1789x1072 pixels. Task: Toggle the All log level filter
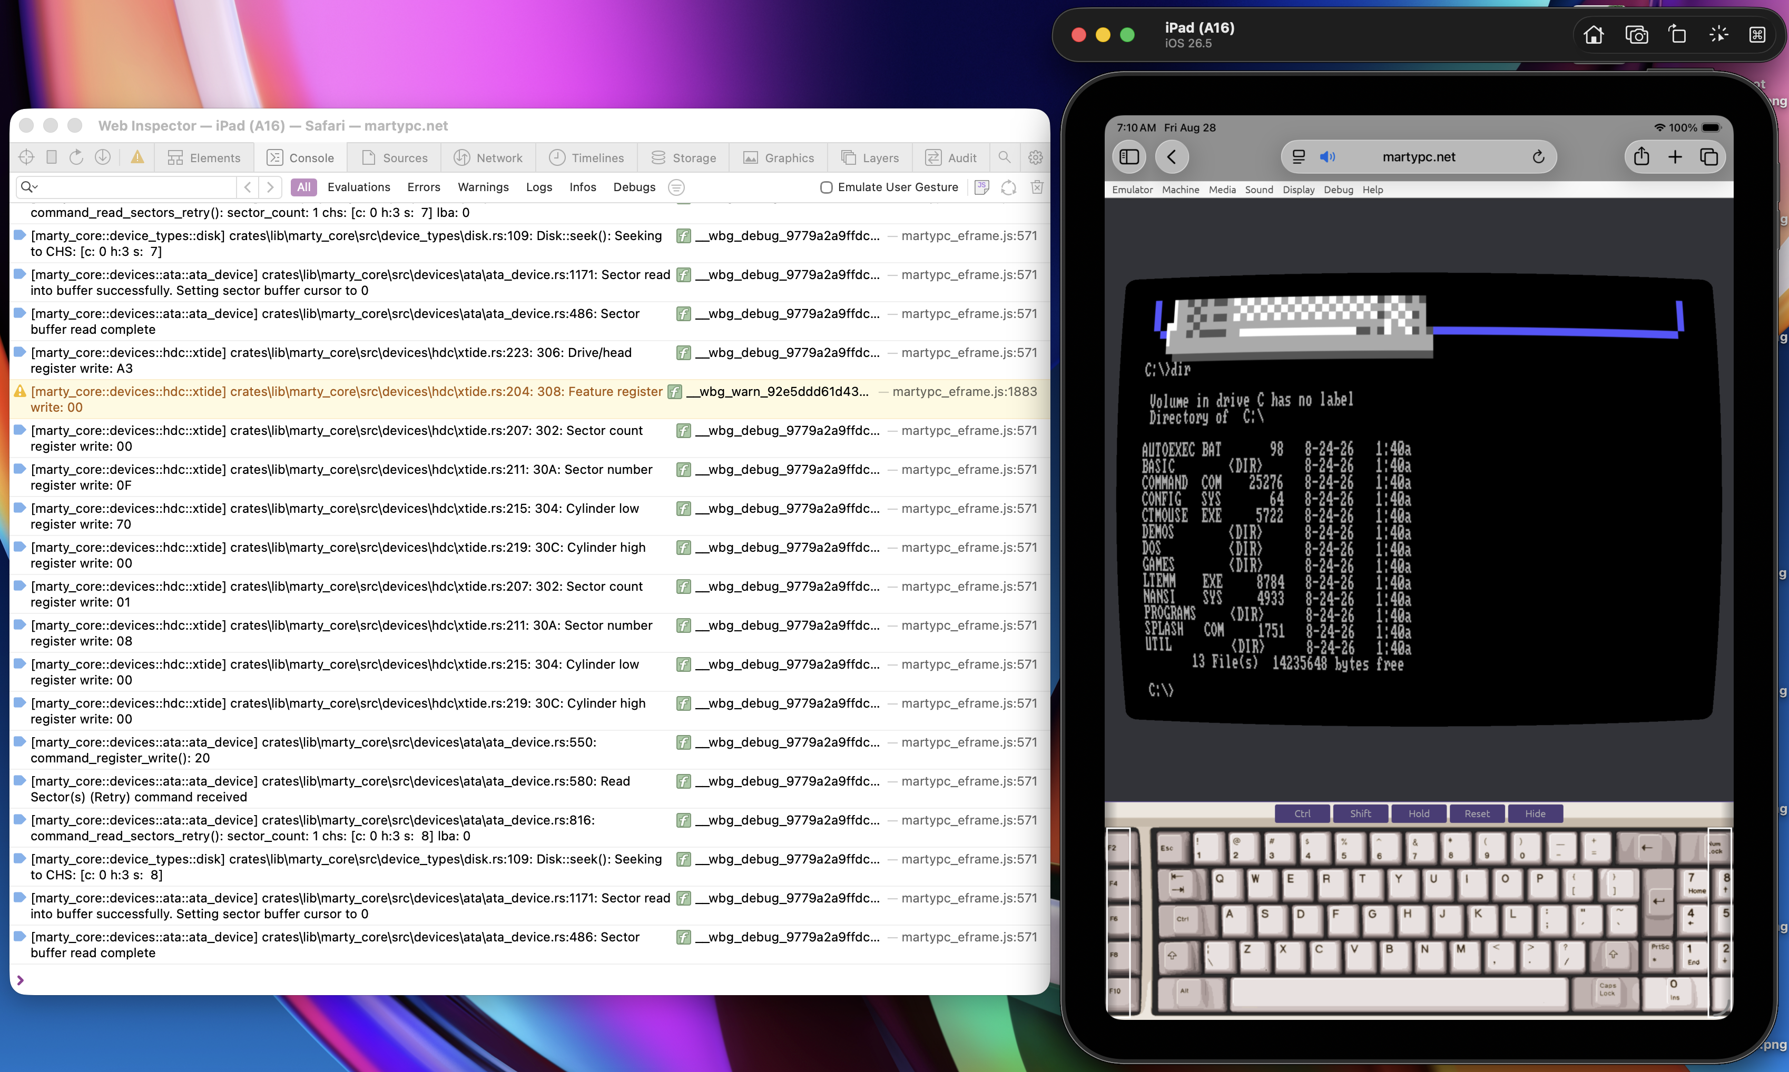(x=303, y=187)
